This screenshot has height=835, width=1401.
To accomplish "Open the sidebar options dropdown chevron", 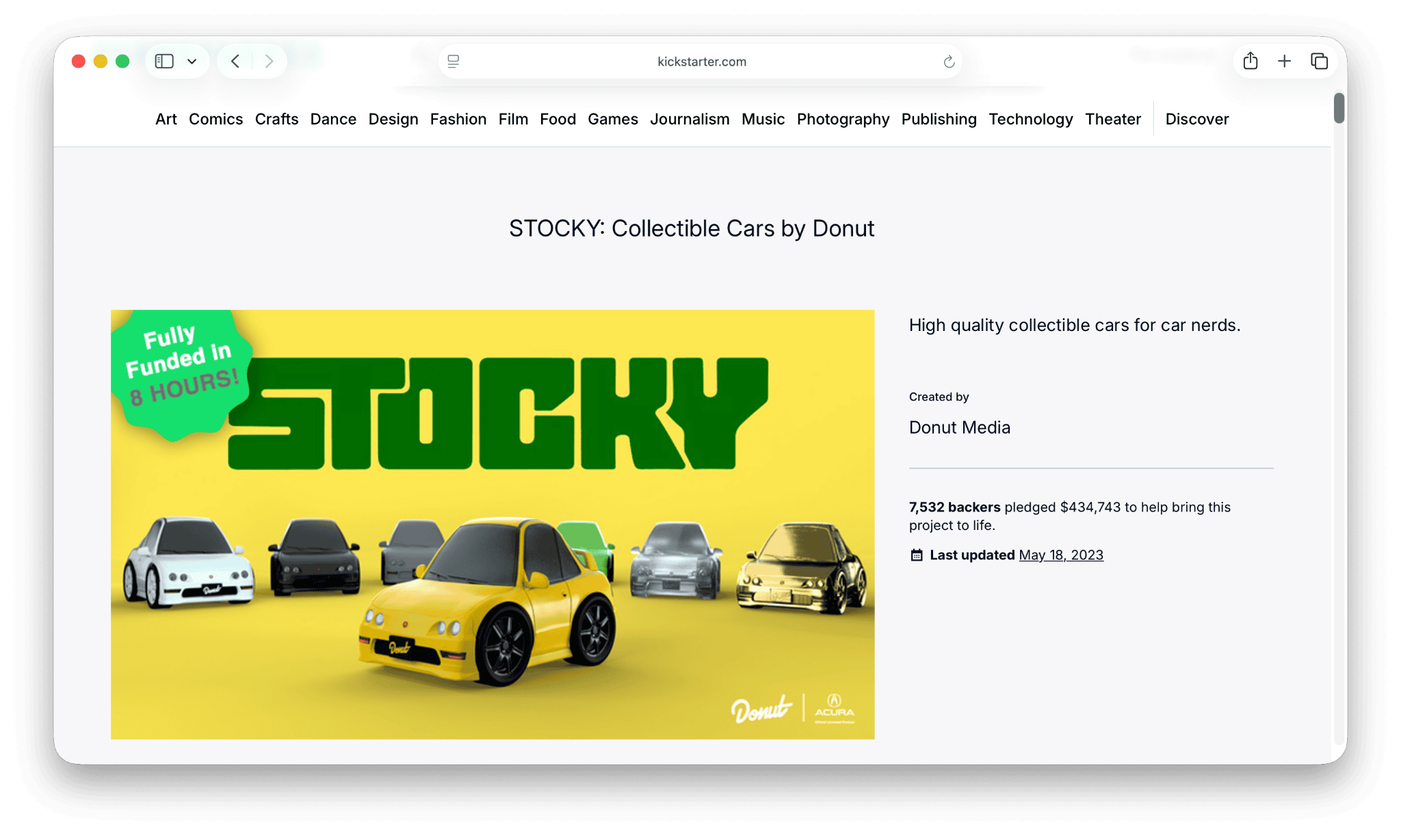I will pos(192,62).
